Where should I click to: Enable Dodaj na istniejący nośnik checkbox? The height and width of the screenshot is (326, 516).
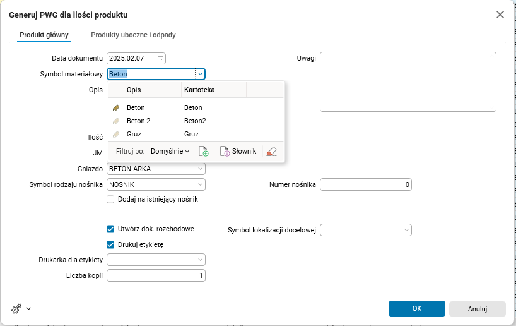(x=111, y=199)
